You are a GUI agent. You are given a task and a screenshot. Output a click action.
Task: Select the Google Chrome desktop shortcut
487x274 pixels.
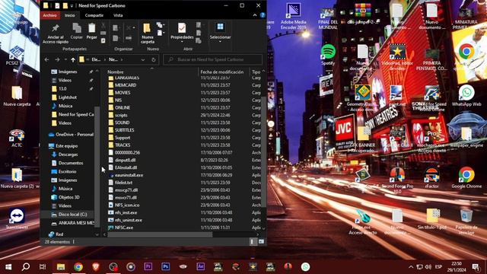(466, 177)
